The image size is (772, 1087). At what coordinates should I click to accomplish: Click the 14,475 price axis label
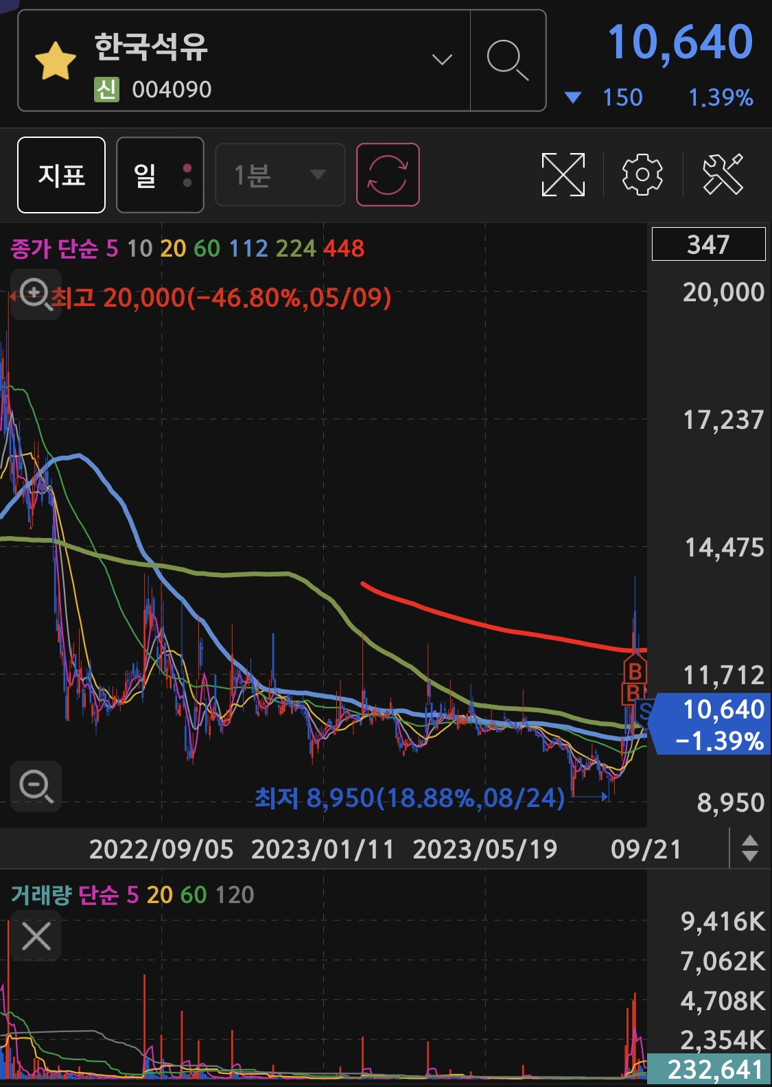724,547
